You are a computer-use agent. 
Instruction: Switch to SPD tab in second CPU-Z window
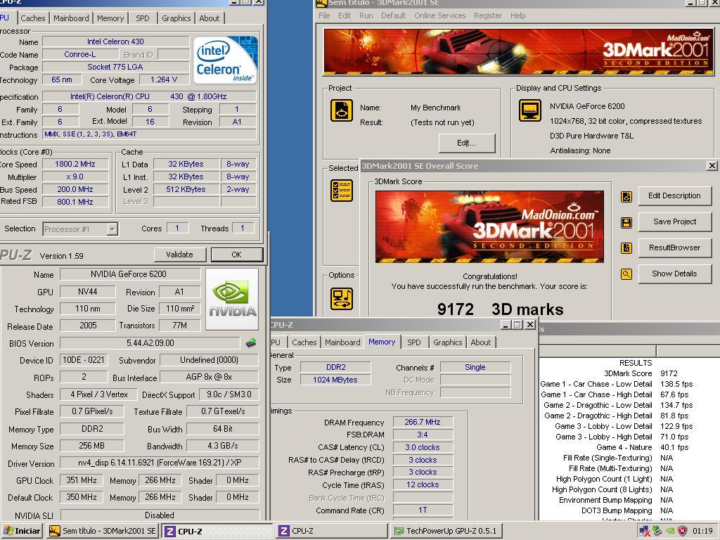coord(413,342)
